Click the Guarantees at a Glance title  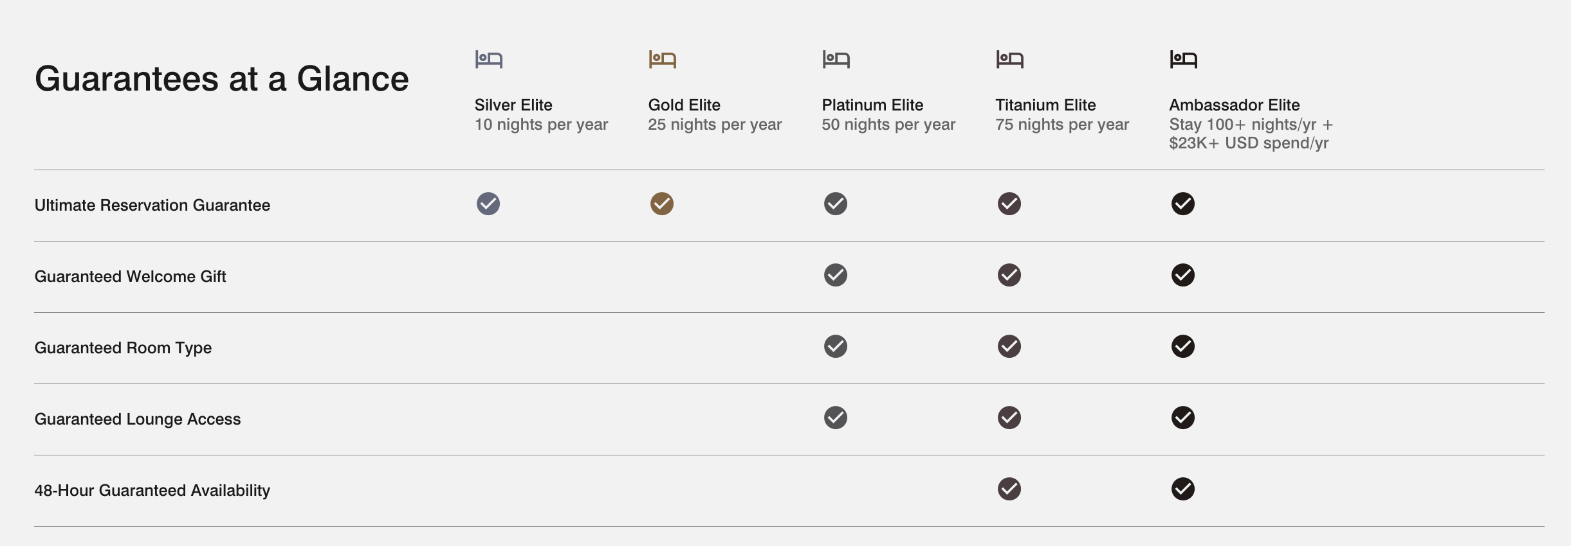(222, 79)
